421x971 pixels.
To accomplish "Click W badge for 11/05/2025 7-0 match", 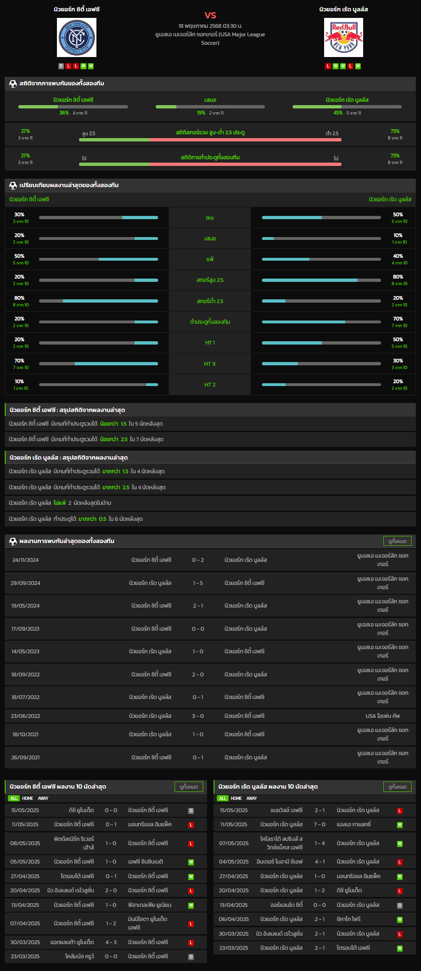I will (x=400, y=825).
